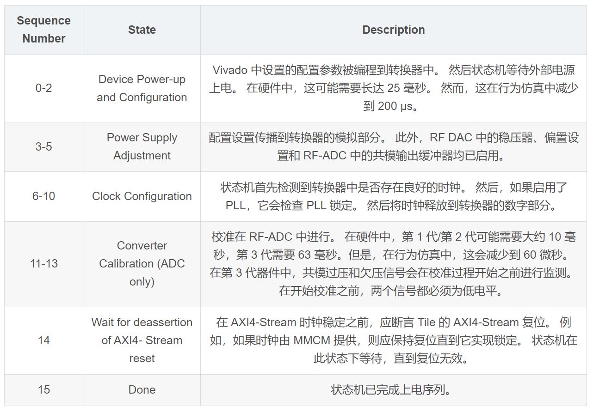The width and height of the screenshot is (593, 413).
Task: Click the "Device Power-up and Configuration" state cell
Action: click(142, 88)
